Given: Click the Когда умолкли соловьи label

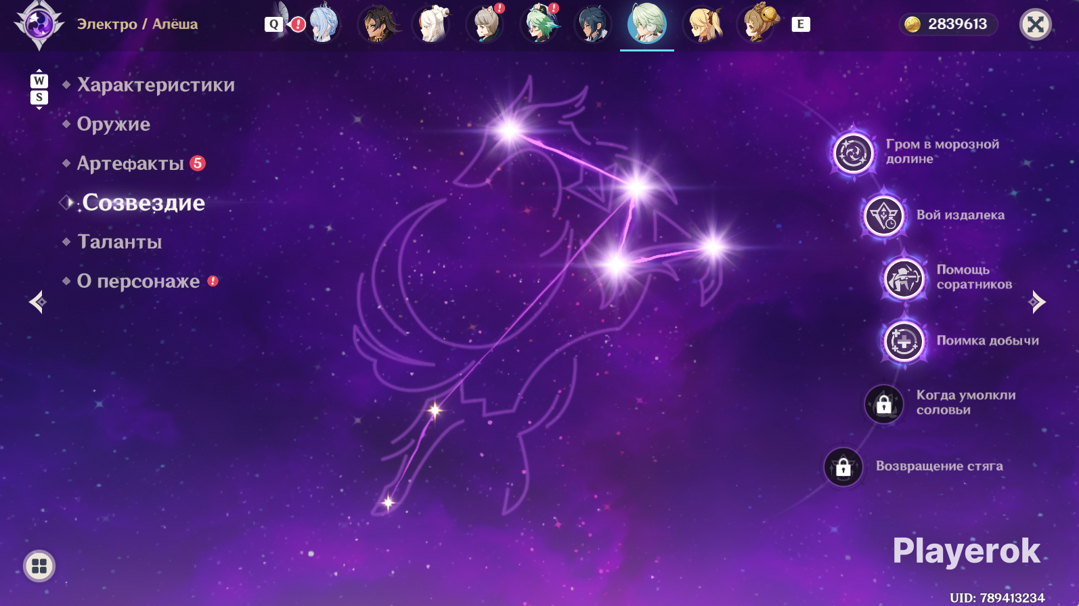Looking at the screenshot, I should (x=966, y=402).
